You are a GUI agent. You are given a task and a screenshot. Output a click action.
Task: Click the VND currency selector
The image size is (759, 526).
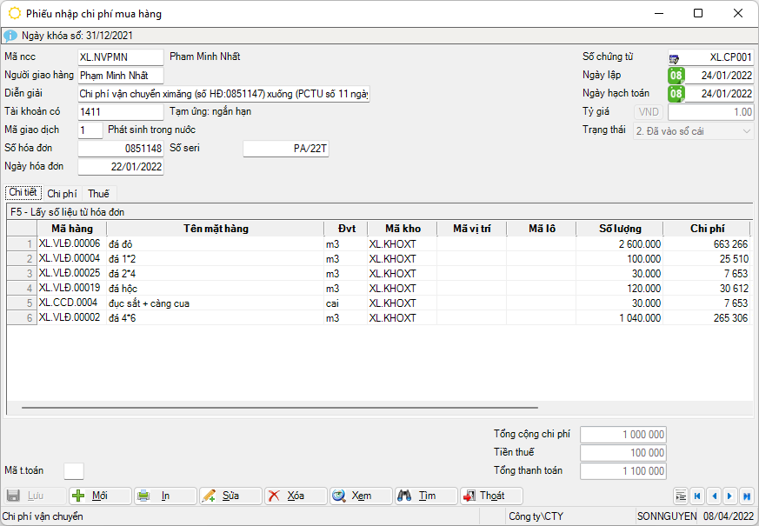[649, 112]
